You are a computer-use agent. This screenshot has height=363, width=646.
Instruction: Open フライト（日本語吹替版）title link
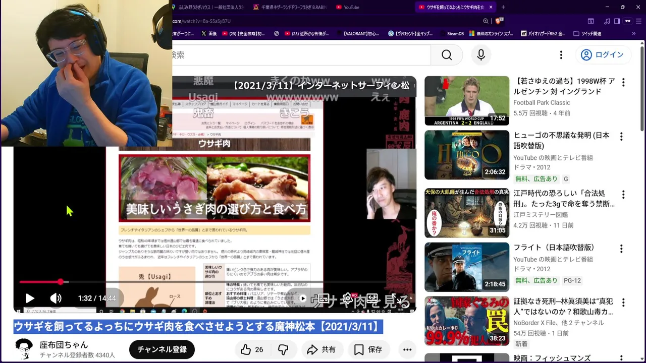(554, 248)
